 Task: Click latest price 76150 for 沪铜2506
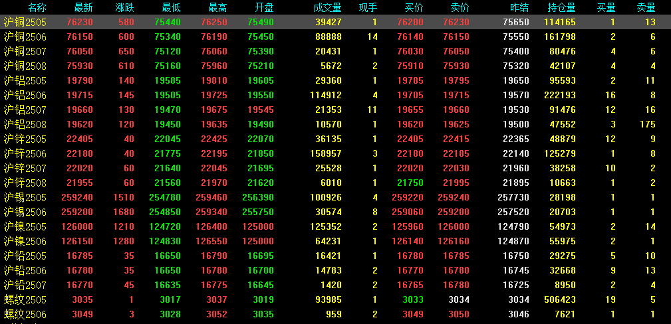click(80, 37)
